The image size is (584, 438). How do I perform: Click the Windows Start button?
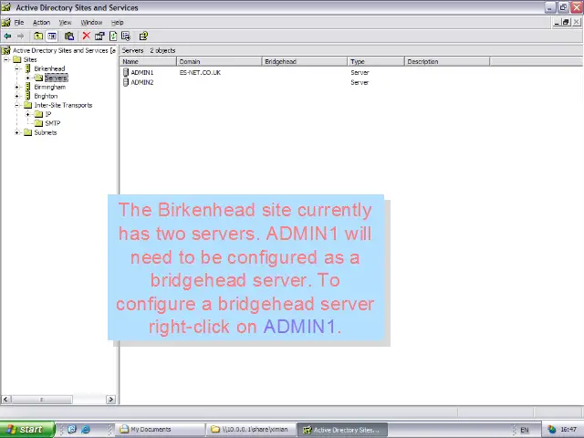tap(27, 430)
